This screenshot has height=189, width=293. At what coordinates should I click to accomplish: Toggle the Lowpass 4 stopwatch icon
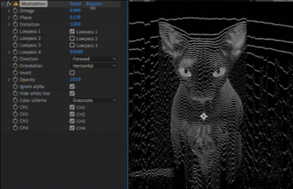point(15,52)
